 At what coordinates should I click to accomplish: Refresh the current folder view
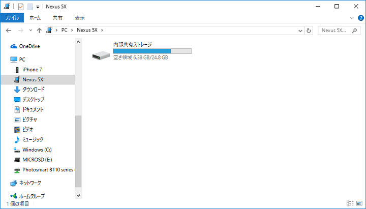tap(309, 31)
